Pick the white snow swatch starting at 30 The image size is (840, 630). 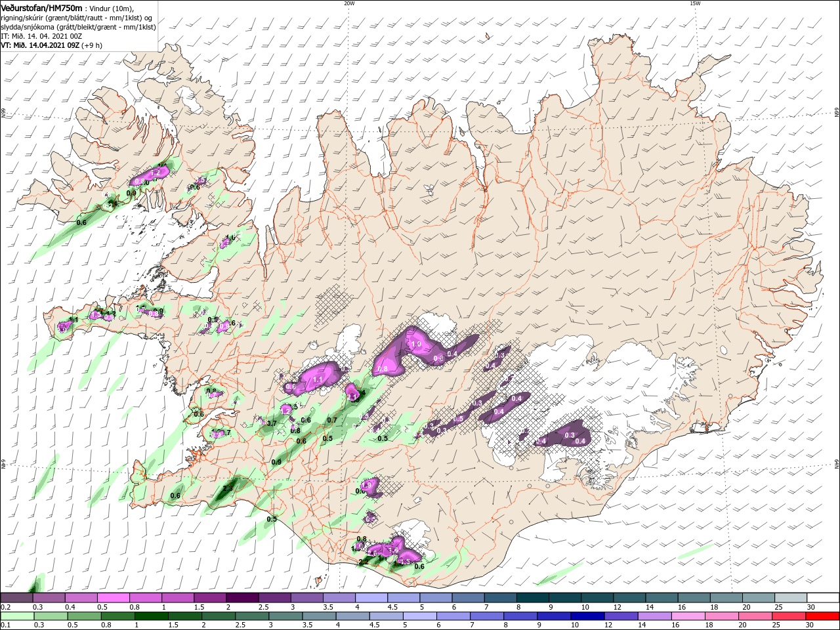pyautogui.click(x=822, y=598)
